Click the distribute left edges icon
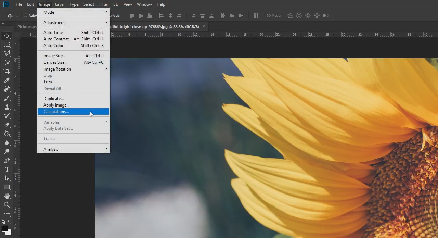438x238 pixels. pyautogui.click(x=223, y=16)
